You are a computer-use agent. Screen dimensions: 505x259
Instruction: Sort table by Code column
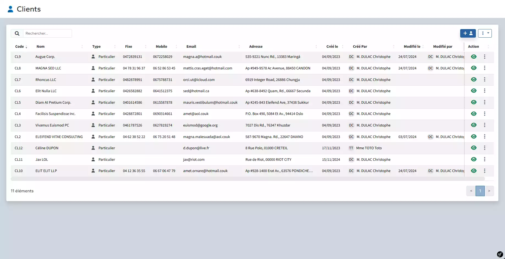pyautogui.click(x=20, y=47)
